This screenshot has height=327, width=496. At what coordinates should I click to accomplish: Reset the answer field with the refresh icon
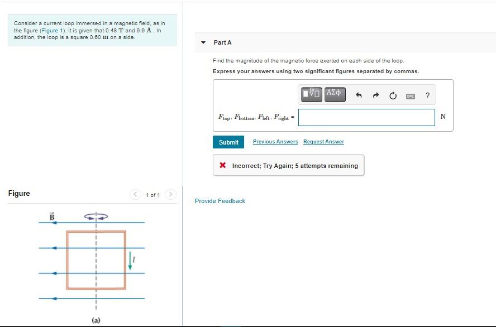393,95
